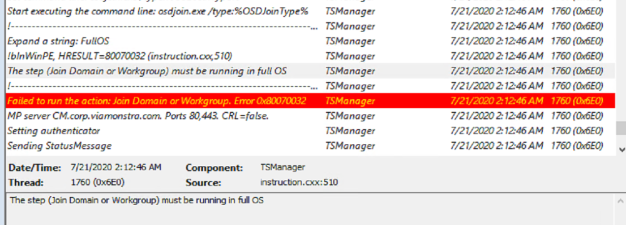Select 'The step (Join Domain or Workgroup)' row
The width and height of the screenshot is (626, 225).
pos(307,71)
